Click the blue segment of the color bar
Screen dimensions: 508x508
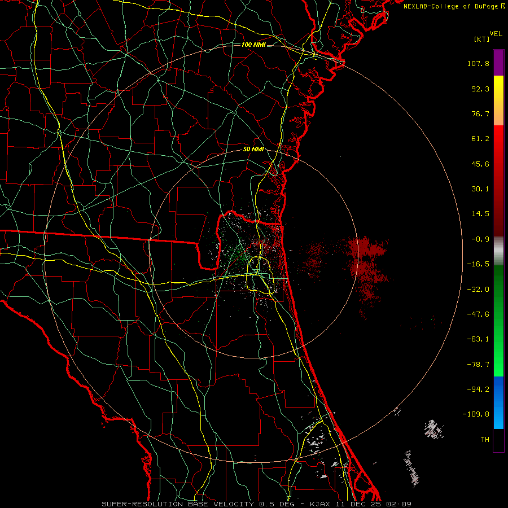[498, 402]
